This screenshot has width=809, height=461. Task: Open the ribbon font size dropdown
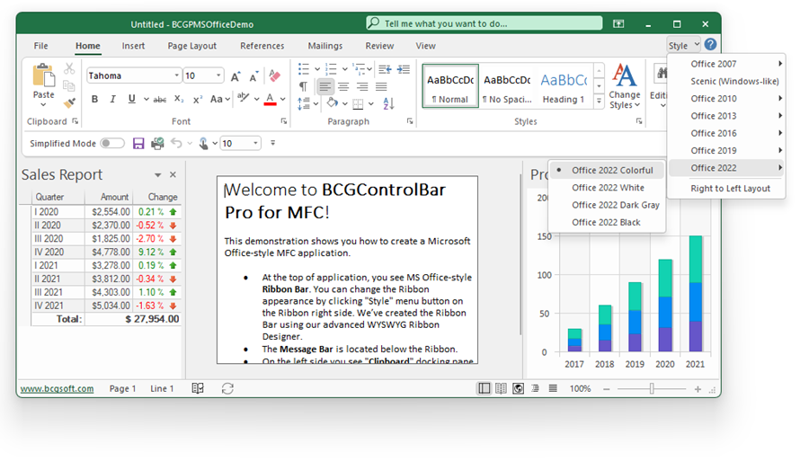tap(218, 75)
